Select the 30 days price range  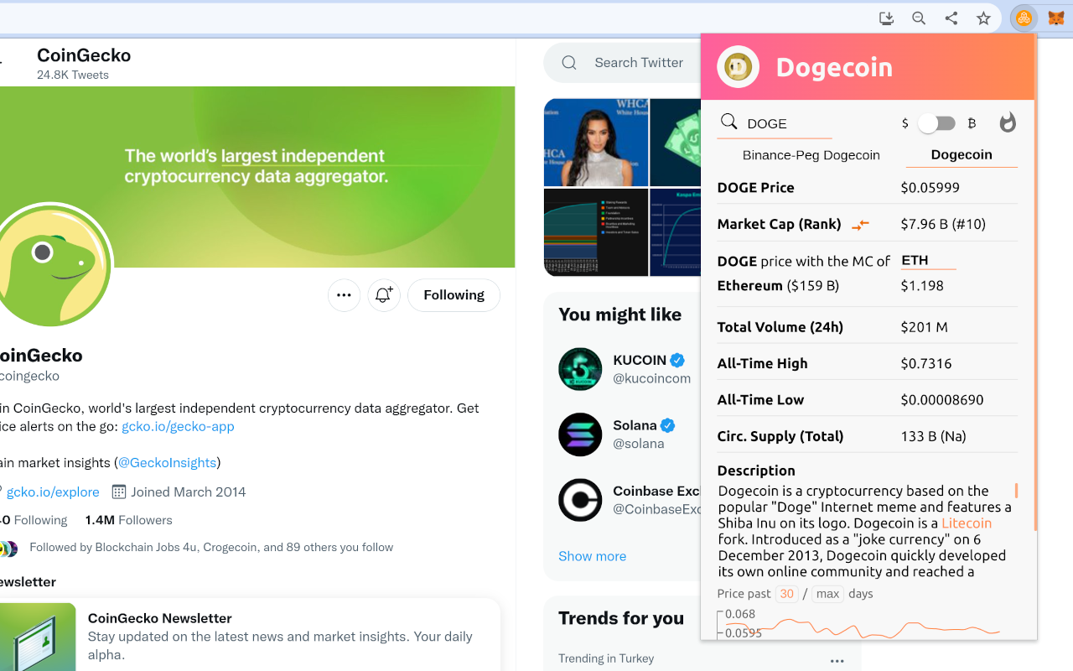(786, 594)
